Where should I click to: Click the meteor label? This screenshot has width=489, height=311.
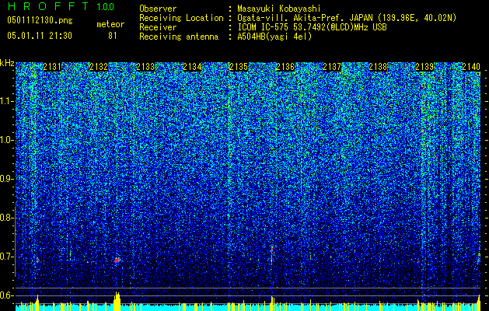(110, 24)
